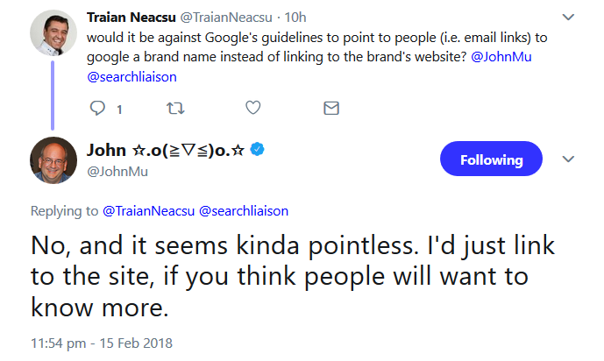Click the blue verified badge beside John
Image resolution: width=604 pixels, height=361 pixels.
[259, 150]
